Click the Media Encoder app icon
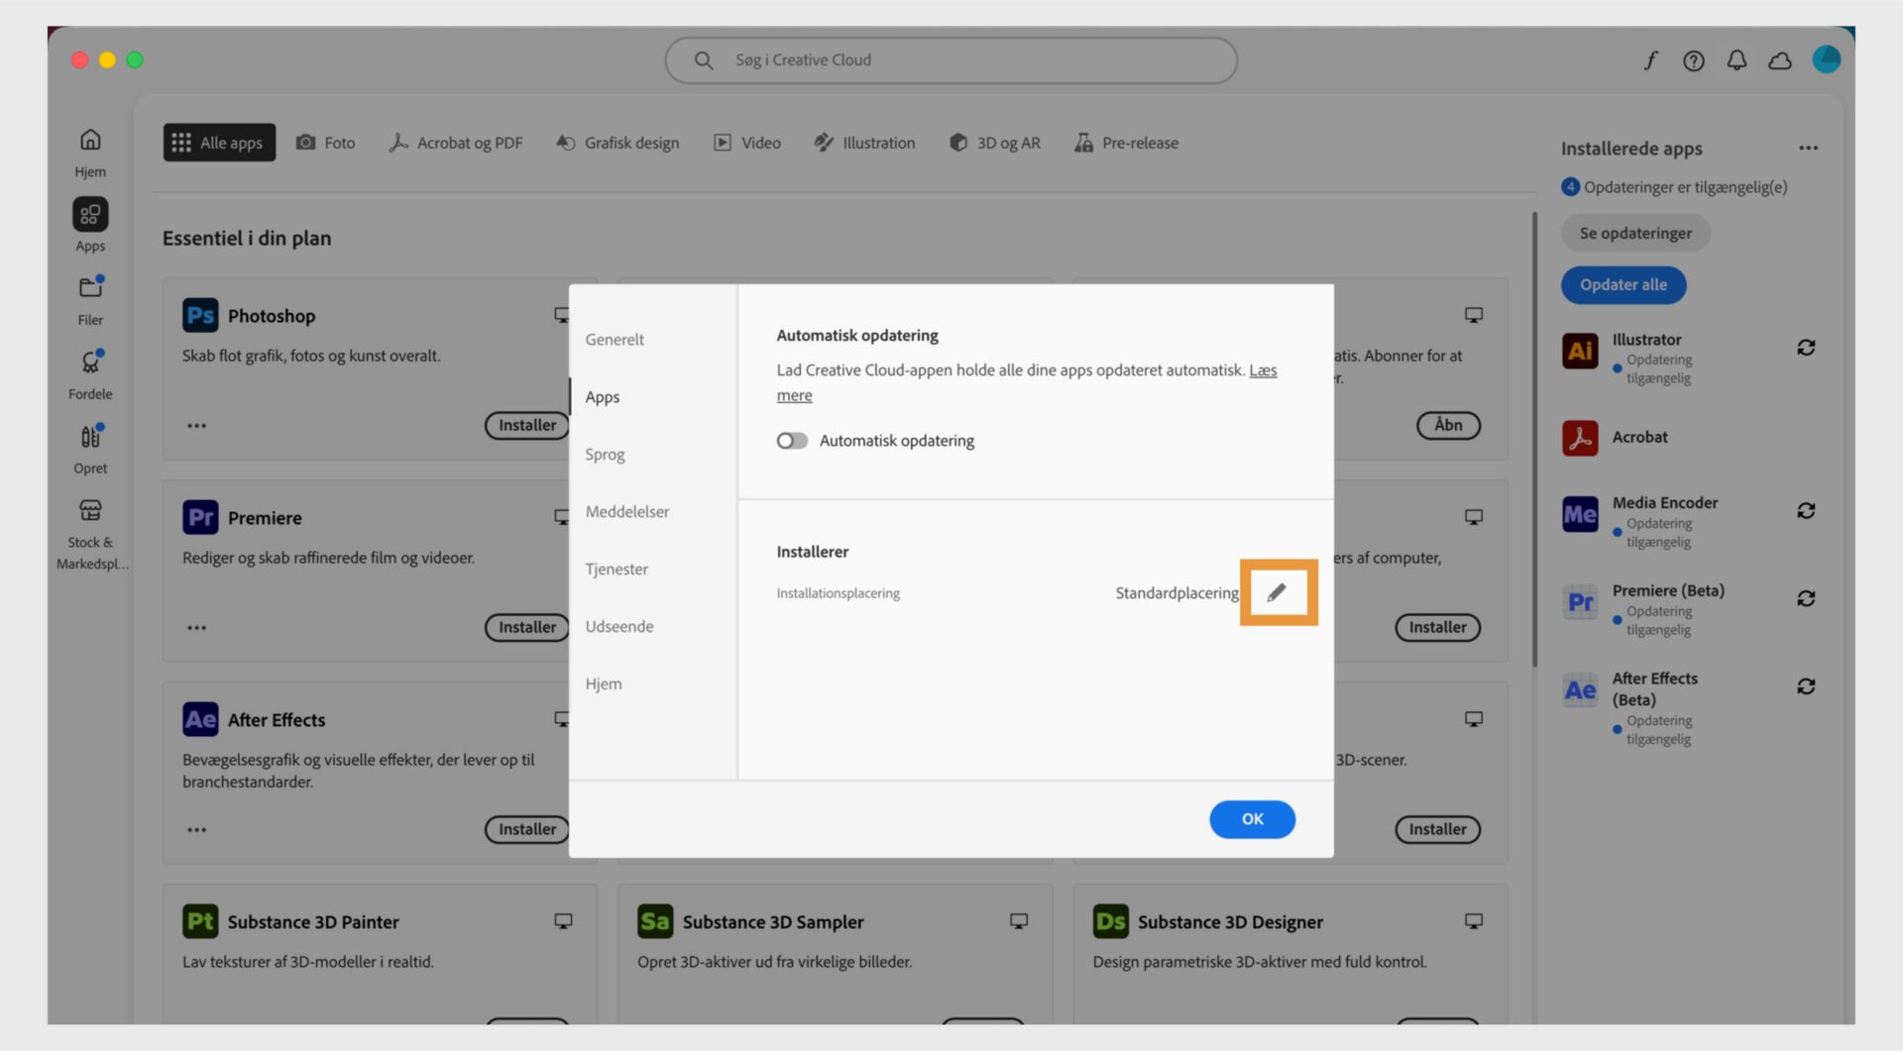 pyautogui.click(x=1580, y=514)
